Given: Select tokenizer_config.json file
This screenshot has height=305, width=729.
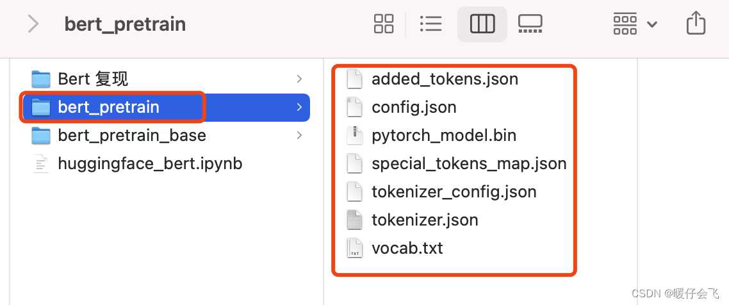Looking at the screenshot, I should (x=454, y=192).
